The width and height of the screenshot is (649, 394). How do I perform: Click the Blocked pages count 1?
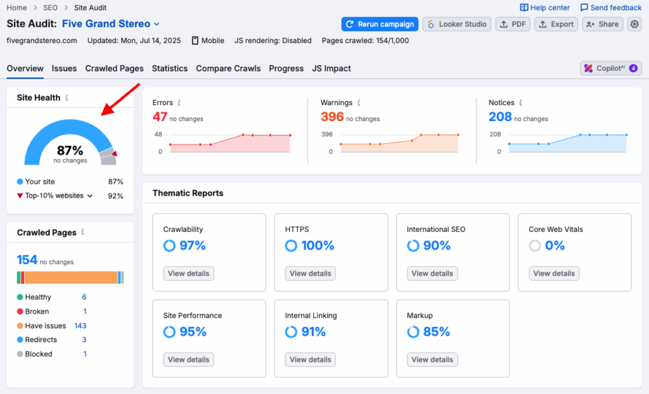(x=85, y=354)
